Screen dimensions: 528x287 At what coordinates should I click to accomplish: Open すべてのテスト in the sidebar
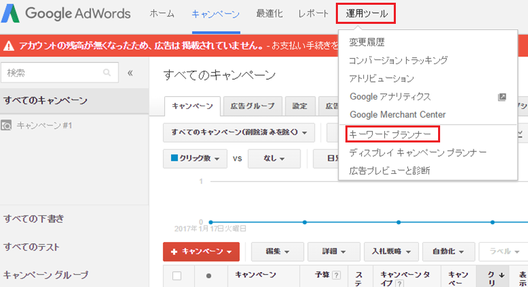pyautogui.click(x=31, y=247)
